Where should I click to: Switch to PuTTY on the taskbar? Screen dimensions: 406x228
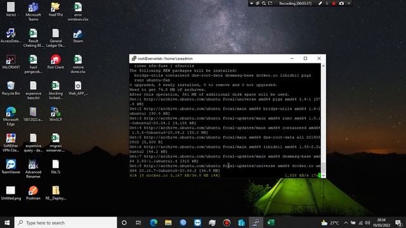click(256, 222)
